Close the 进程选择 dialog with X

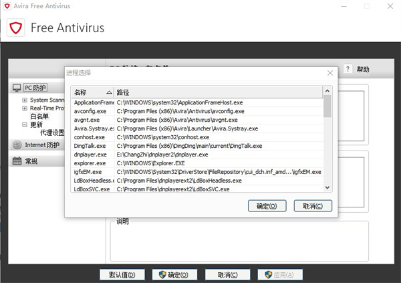point(329,72)
